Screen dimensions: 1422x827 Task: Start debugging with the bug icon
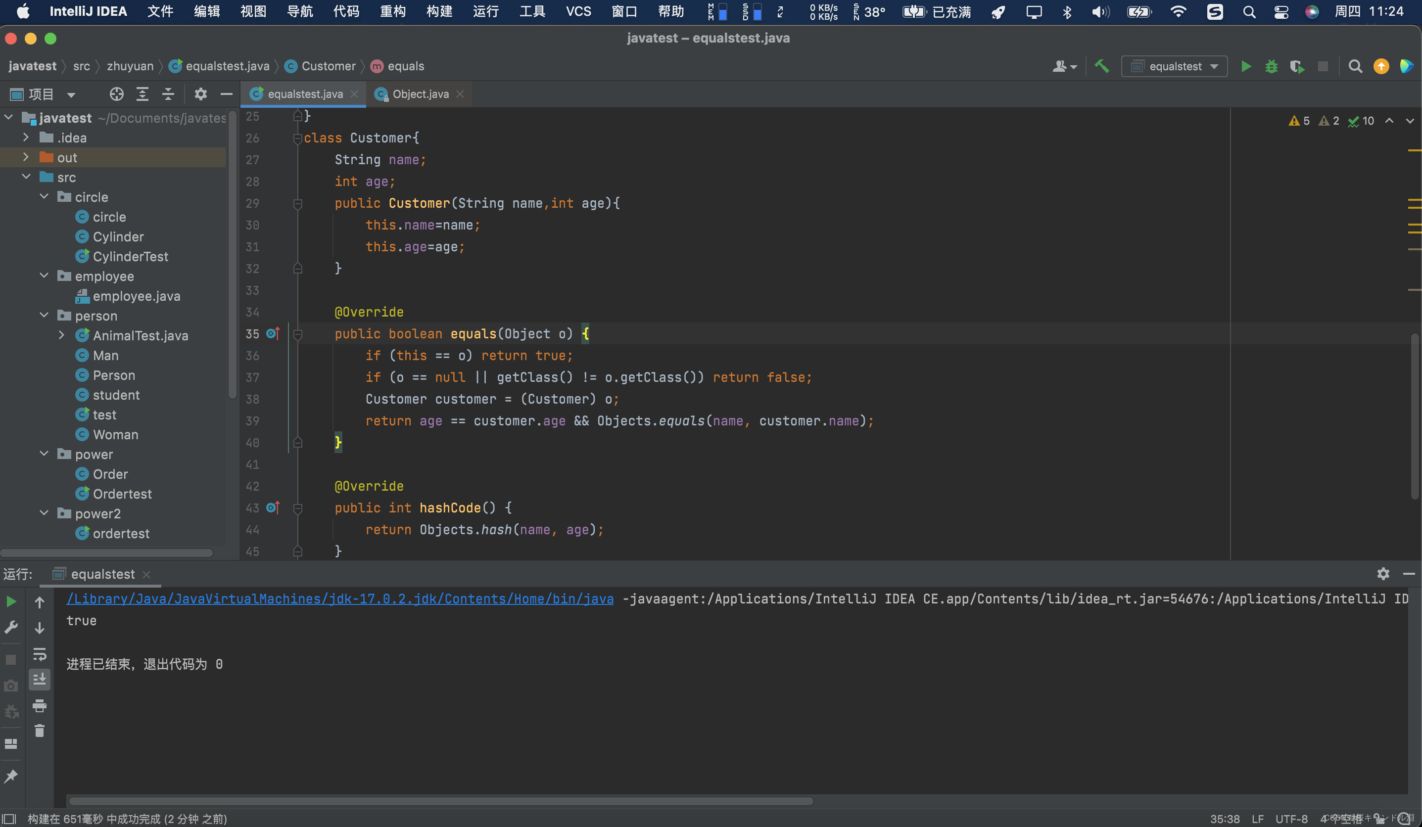point(1271,67)
